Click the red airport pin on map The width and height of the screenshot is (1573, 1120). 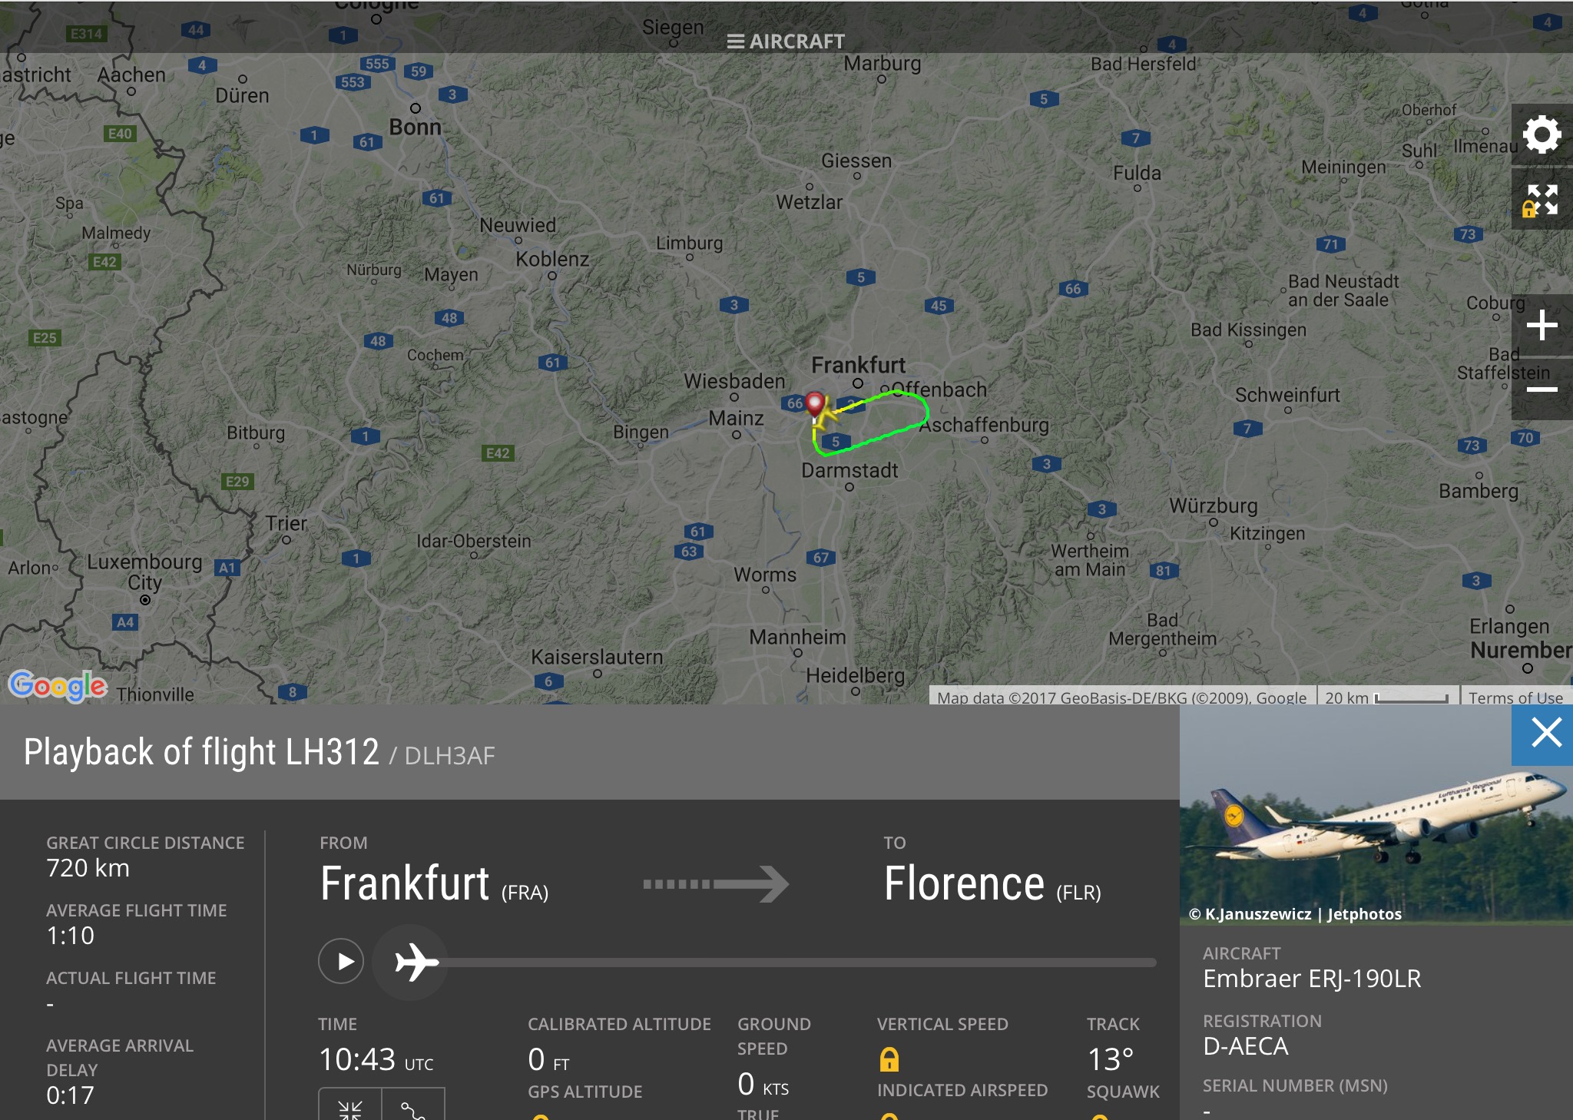tap(815, 403)
